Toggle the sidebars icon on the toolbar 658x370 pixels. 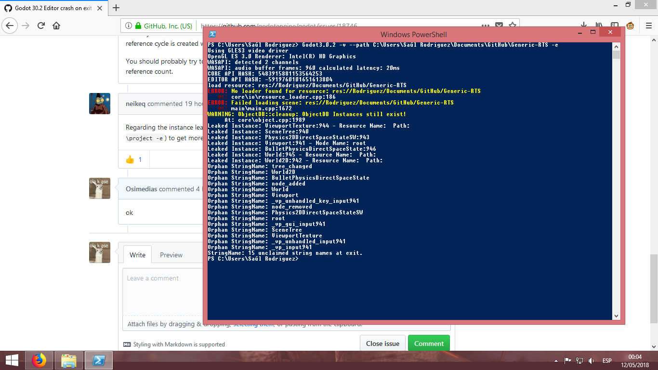[615, 26]
